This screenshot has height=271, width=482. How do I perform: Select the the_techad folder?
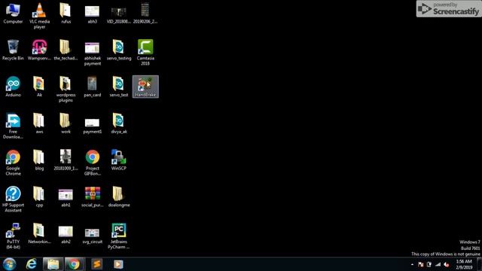click(66, 50)
